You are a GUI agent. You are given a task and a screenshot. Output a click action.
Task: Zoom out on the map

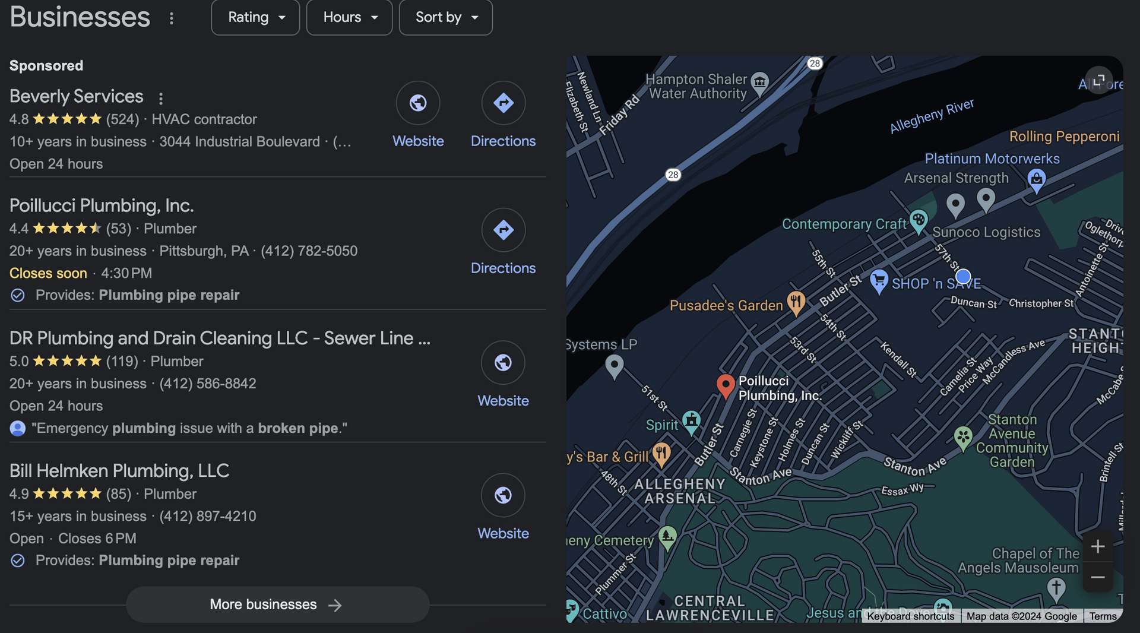click(1098, 577)
